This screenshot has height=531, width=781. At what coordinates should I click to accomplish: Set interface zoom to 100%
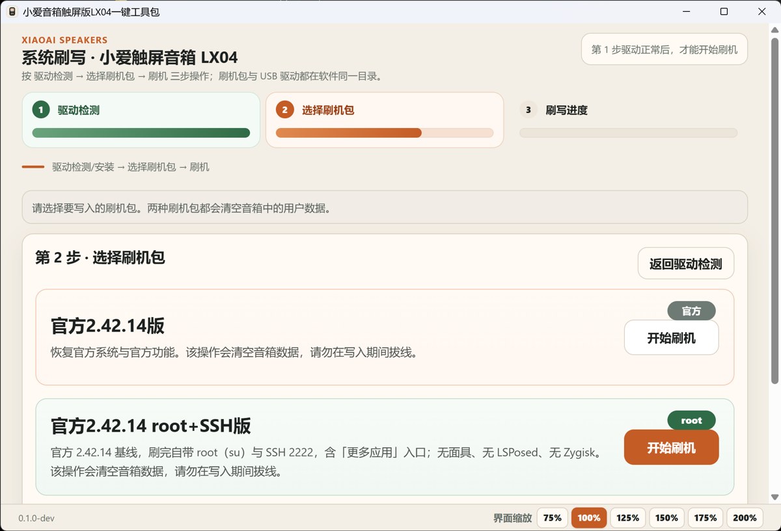click(x=589, y=518)
